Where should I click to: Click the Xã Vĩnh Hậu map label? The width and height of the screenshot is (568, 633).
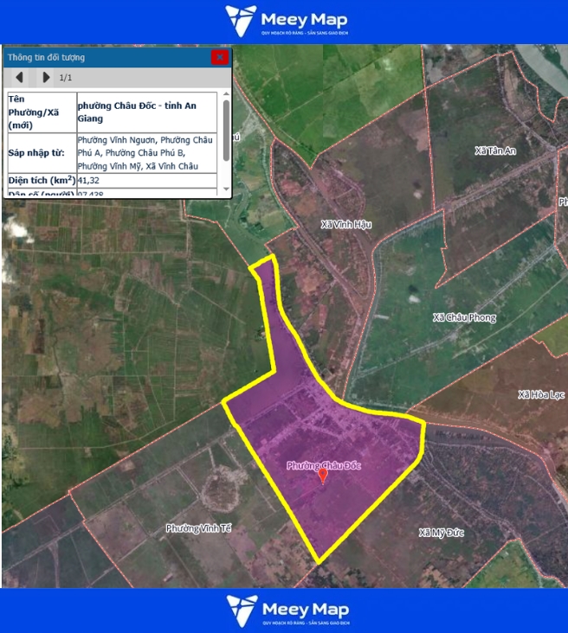point(345,224)
